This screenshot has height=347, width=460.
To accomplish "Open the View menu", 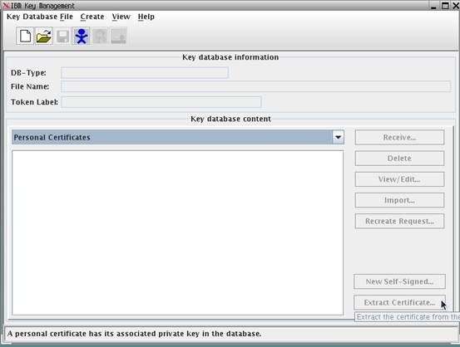I will tap(121, 17).
